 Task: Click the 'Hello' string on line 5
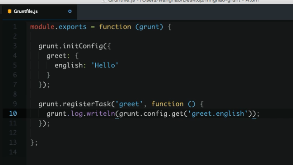tap(105, 66)
